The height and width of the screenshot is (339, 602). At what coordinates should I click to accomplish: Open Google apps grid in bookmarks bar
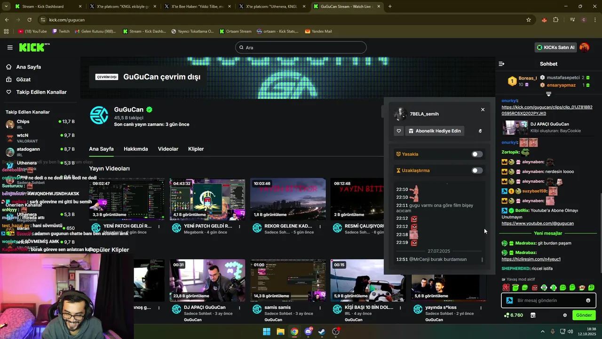coord(6,32)
